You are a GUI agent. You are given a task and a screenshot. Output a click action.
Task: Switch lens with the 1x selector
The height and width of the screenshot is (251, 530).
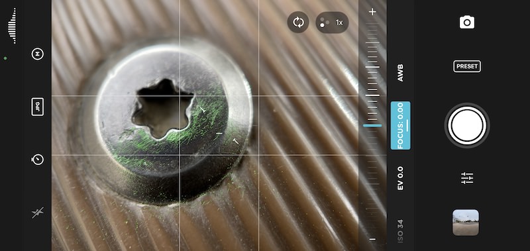tap(332, 23)
